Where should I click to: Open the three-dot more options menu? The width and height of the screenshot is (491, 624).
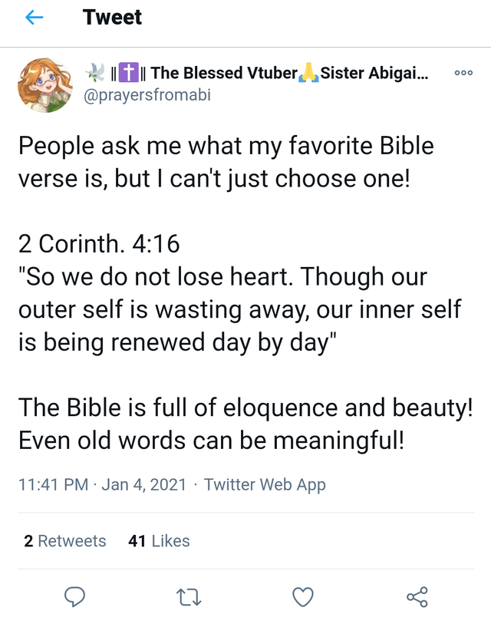(x=463, y=73)
